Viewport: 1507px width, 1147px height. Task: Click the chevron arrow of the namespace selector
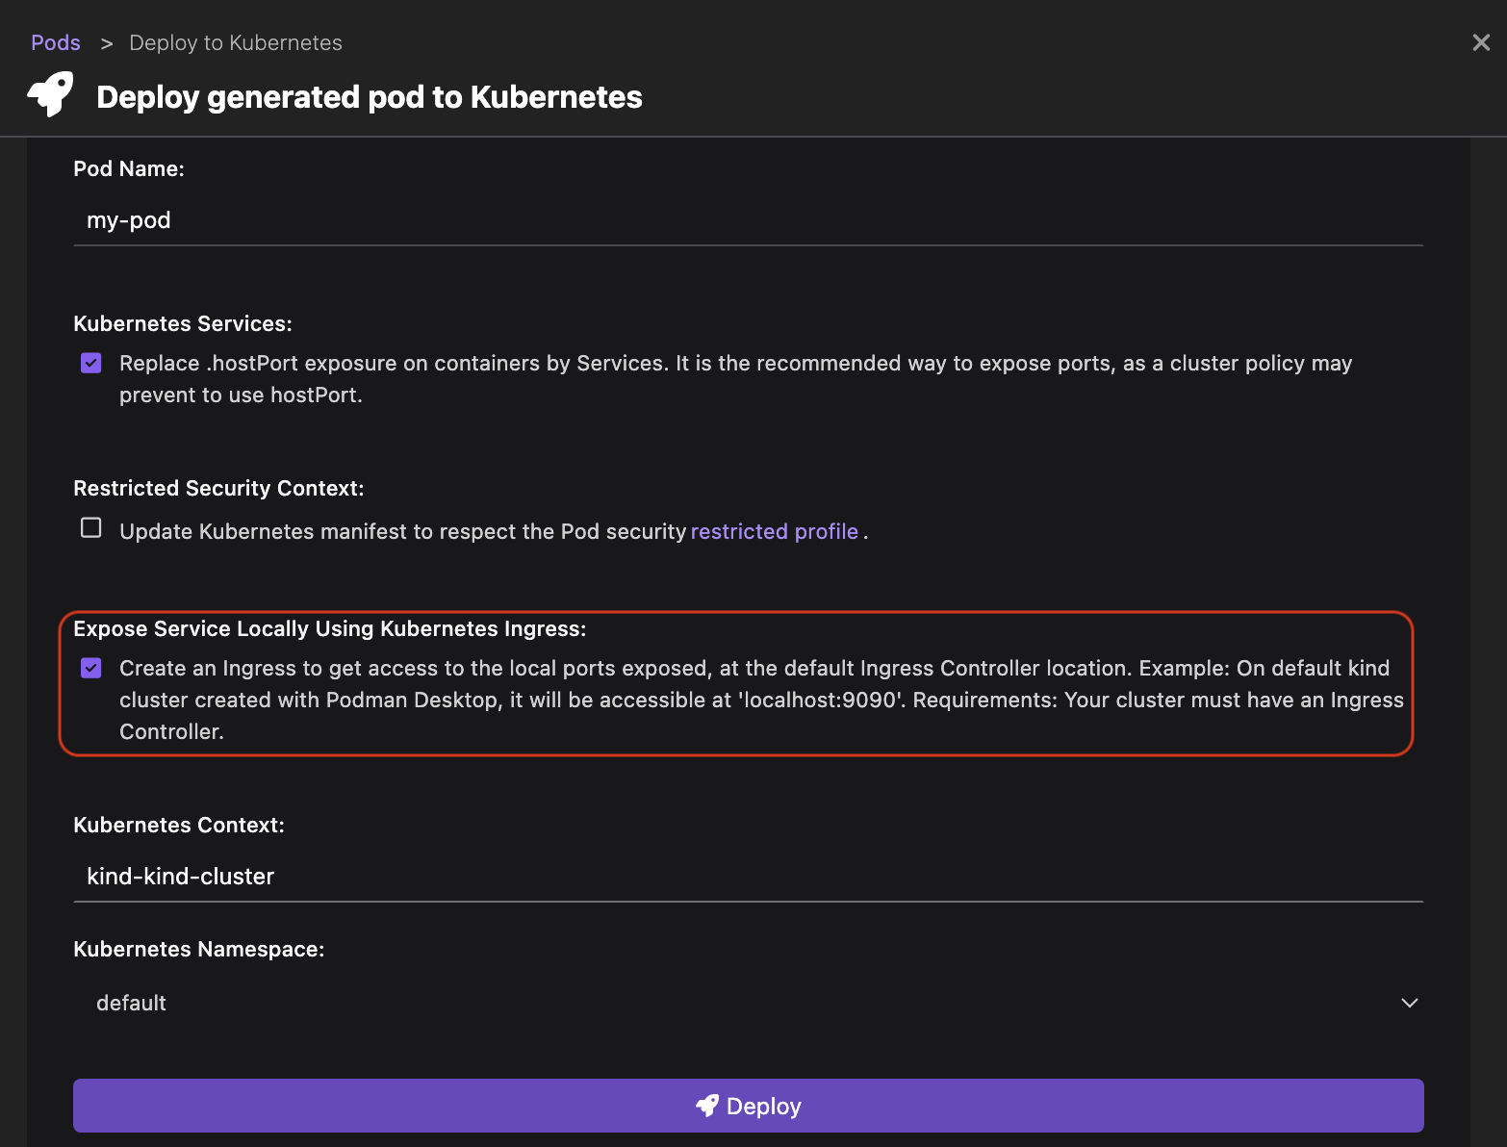tap(1409, 1003)
